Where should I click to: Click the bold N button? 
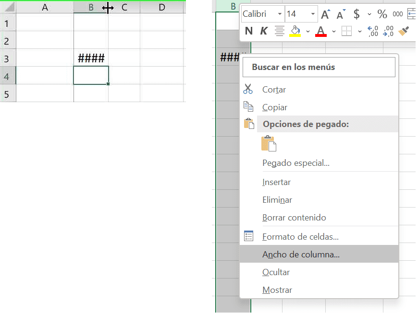tap(248, 31)
